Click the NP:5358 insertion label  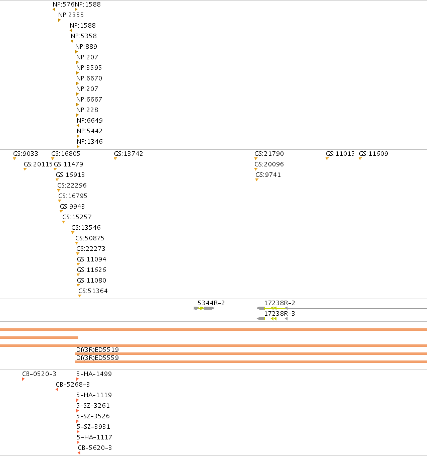point(84,36)
